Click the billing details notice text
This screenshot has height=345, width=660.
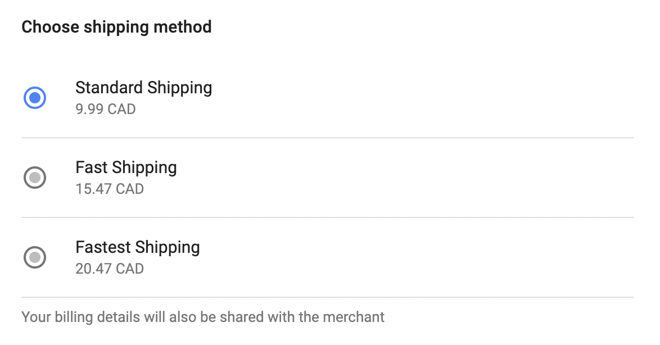tap(202, 317)
